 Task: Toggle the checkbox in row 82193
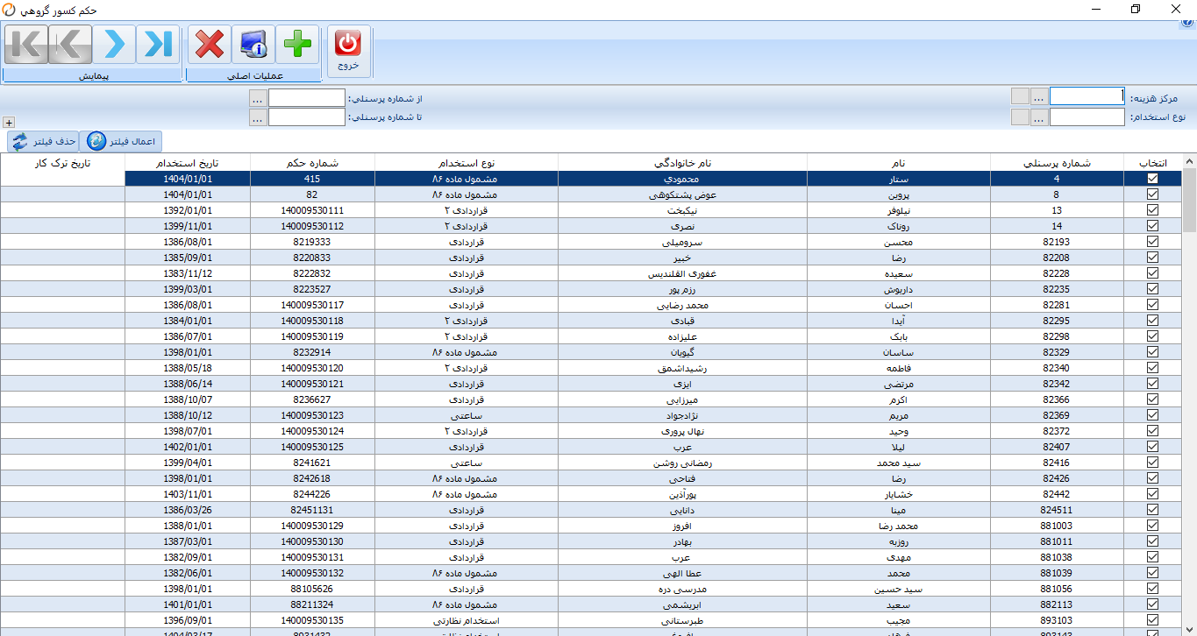[1152, 242]
